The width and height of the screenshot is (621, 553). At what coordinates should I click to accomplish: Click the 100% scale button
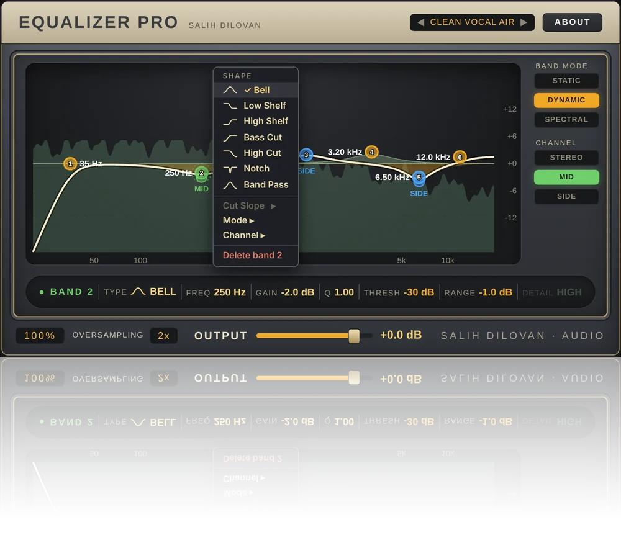(40, 336)
